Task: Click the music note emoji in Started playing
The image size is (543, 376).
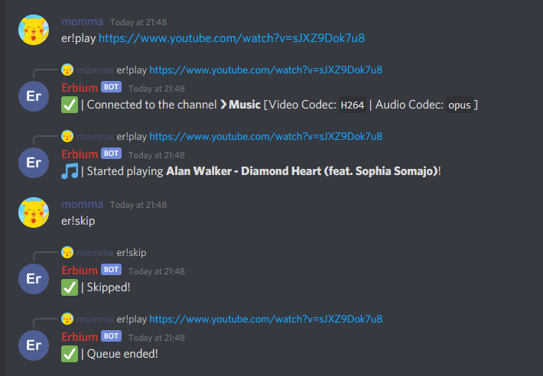Action: coord(70,171)
